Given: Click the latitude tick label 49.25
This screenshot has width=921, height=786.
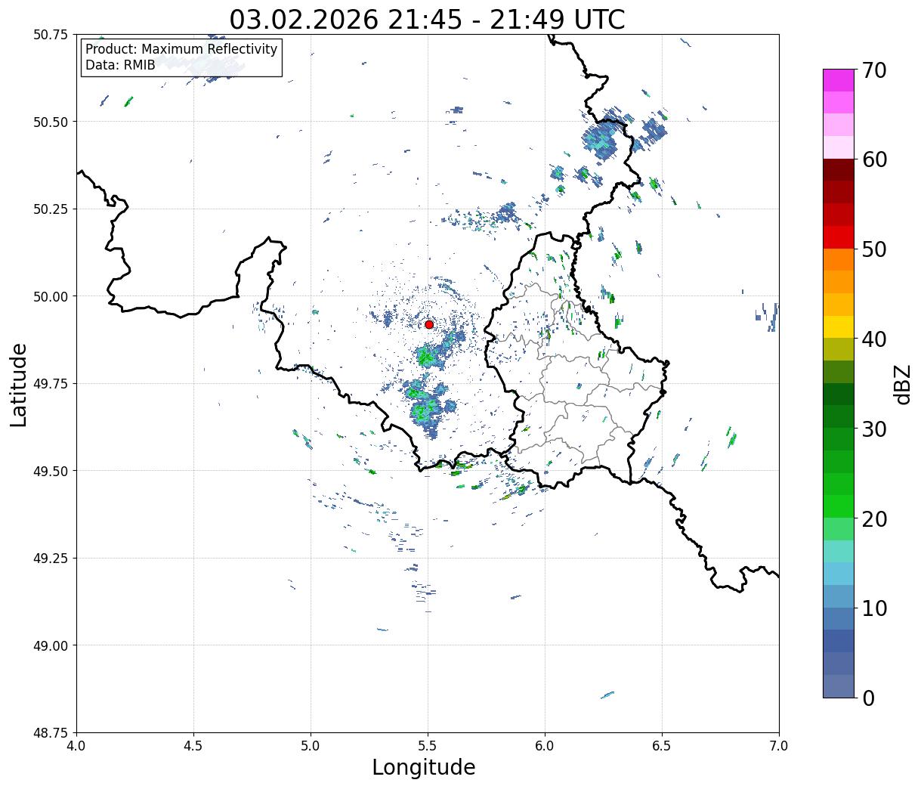Looking at the screenshot, I should 51,559.
